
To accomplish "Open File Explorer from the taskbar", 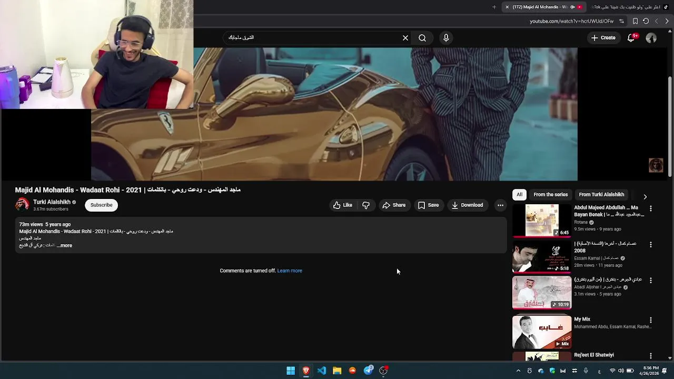I will click(x=337, y=371).
